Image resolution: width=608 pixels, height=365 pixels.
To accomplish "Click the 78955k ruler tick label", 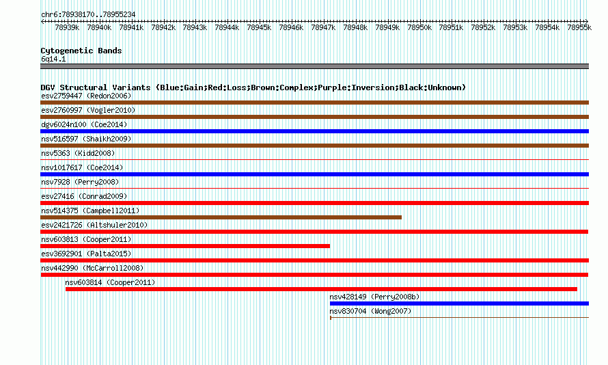I will pyautogui.click(x=579, y=27).
